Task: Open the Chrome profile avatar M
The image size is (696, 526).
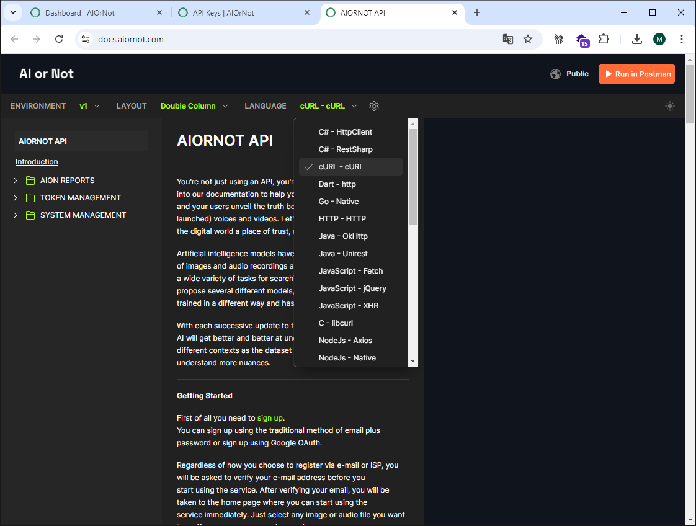Action: tap(659, 39)
